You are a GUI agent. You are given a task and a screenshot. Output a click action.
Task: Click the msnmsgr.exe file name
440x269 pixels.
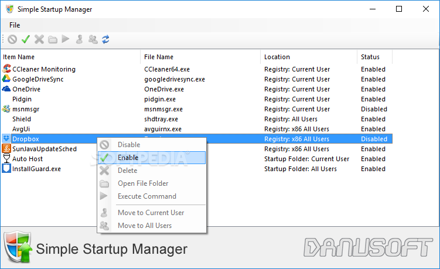pyautogui.click(x=163, y=109)
